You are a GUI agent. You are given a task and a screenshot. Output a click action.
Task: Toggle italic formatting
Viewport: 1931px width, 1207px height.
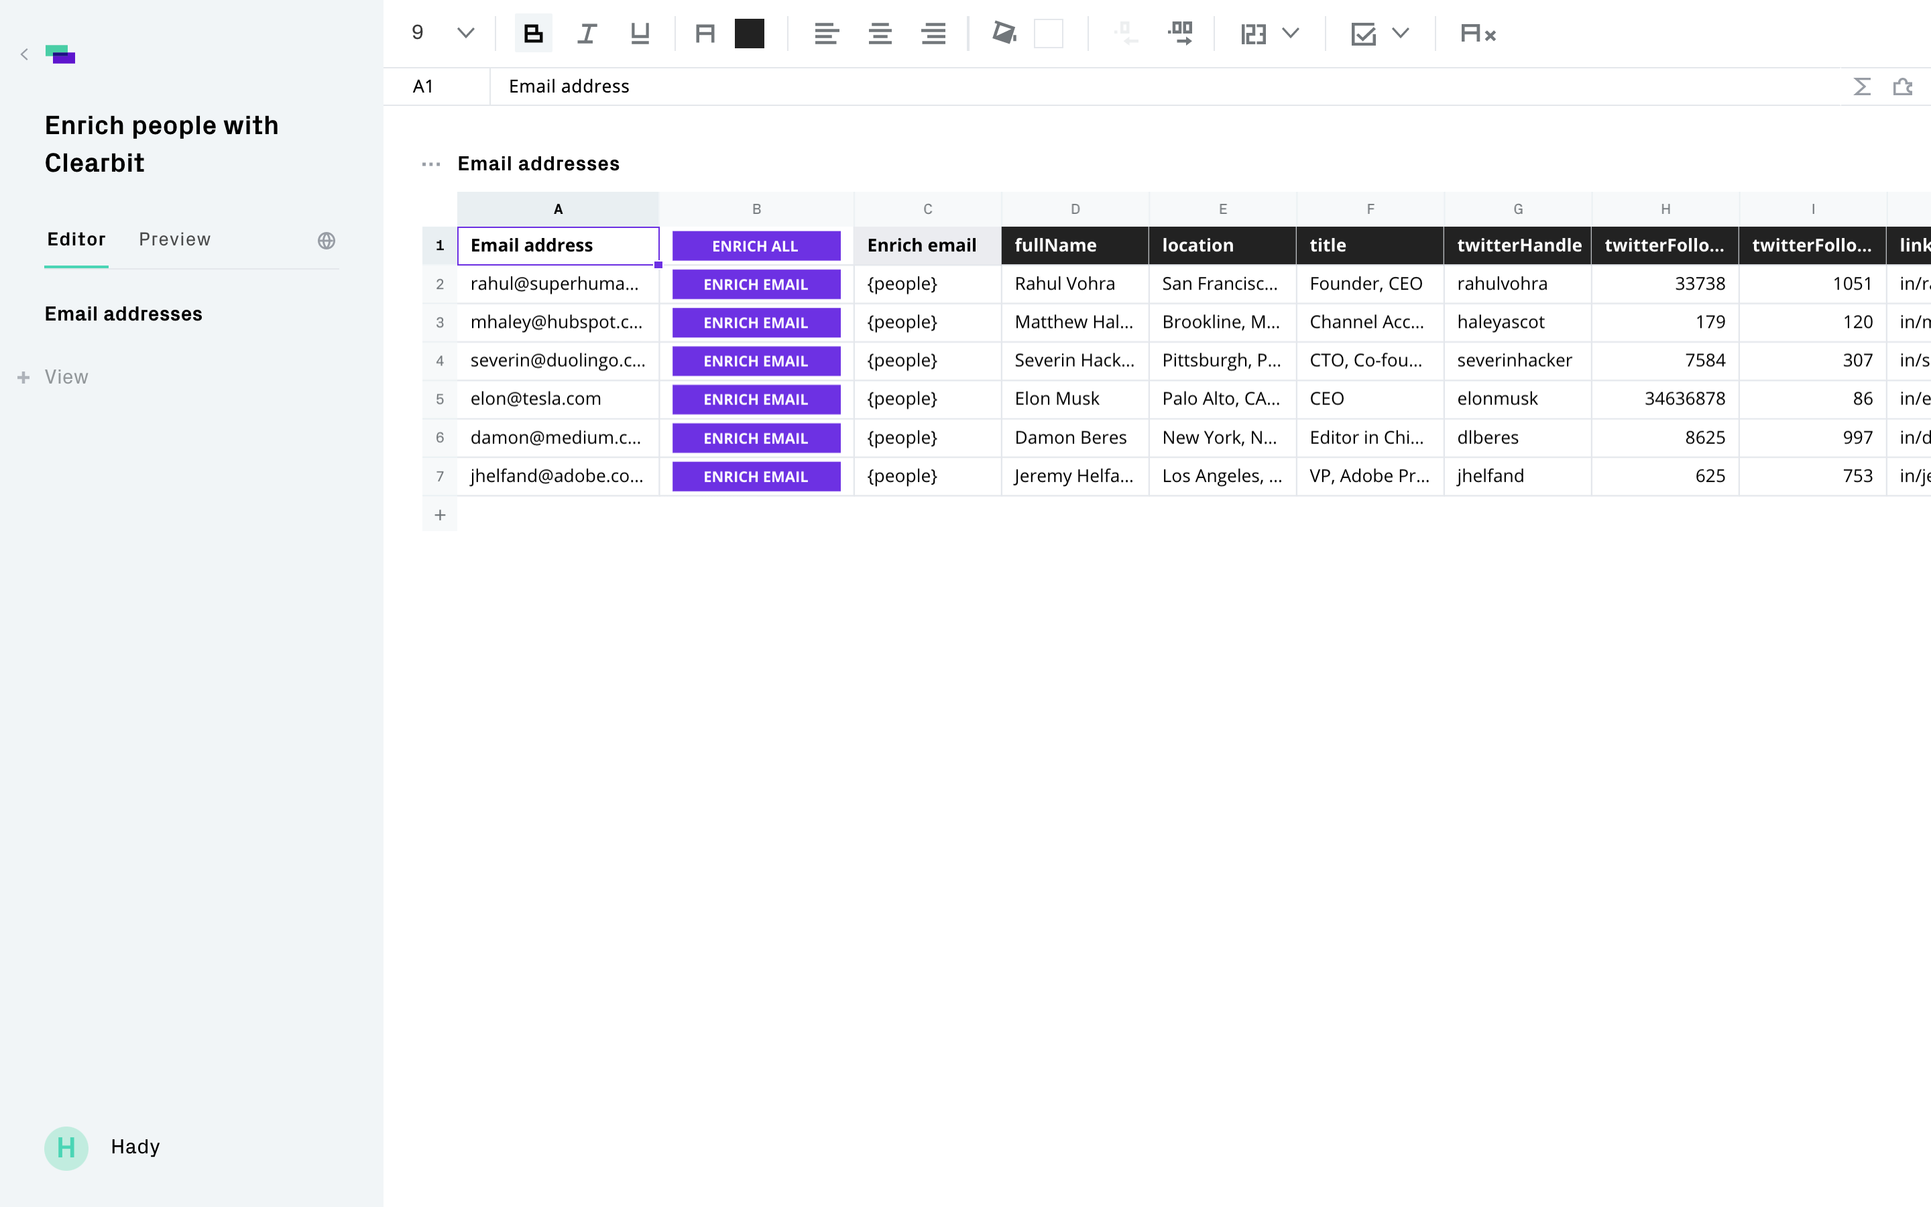pyautogui.click(x=587, y=34)
